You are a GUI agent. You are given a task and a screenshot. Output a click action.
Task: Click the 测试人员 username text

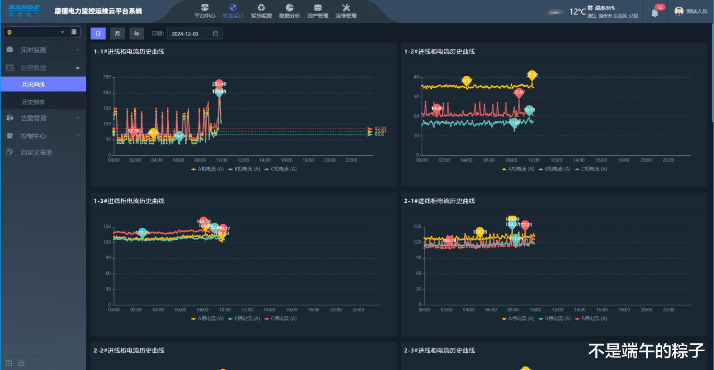(697, 11)
